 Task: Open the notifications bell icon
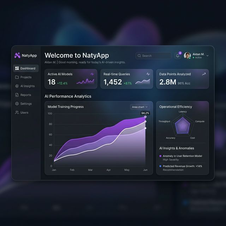pyautogui.click(x=178, y=56)
